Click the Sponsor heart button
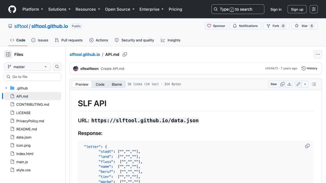This screenshot has height=183, width=326. click(x=216, y=26)
